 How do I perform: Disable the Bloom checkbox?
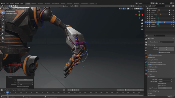(150, 57)
